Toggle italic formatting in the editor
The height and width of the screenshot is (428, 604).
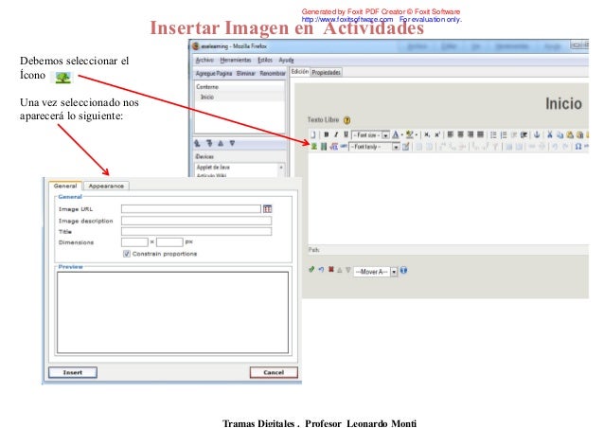click(336, 134)
